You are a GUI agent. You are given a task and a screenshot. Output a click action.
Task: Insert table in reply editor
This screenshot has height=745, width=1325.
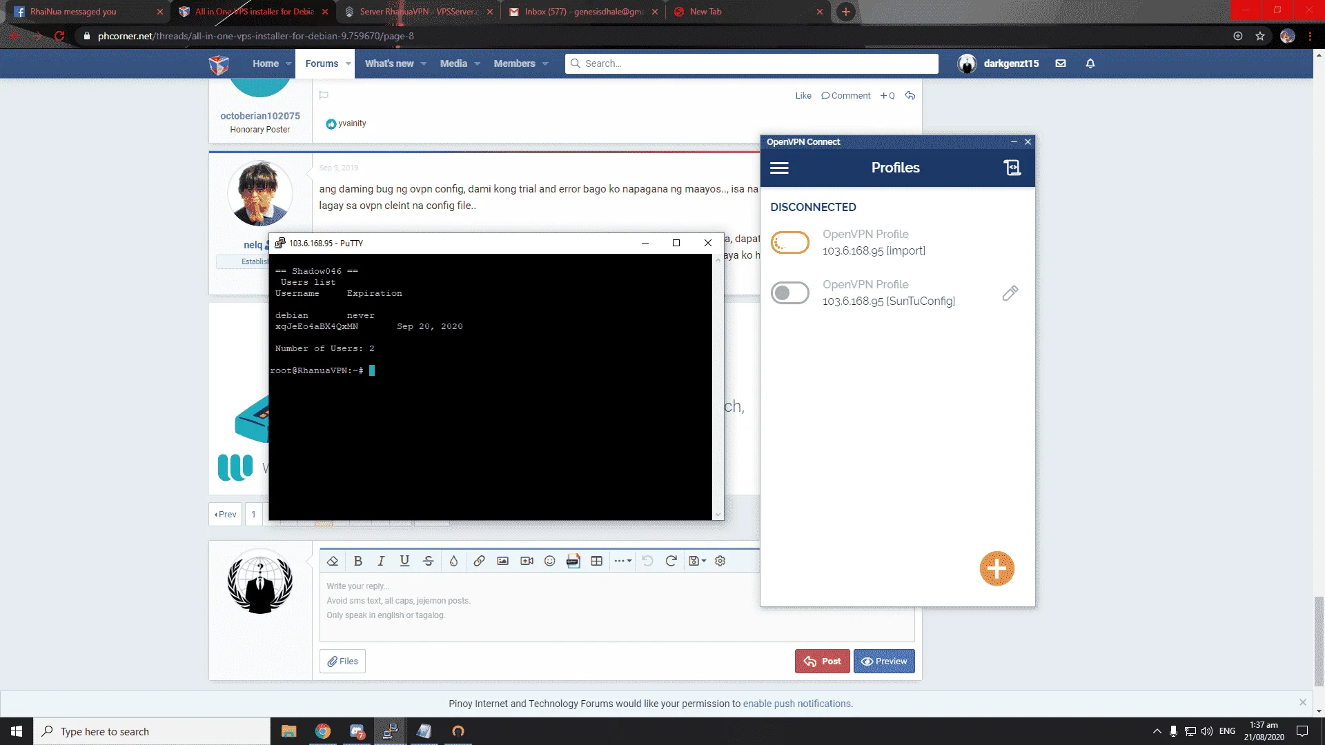597,561
